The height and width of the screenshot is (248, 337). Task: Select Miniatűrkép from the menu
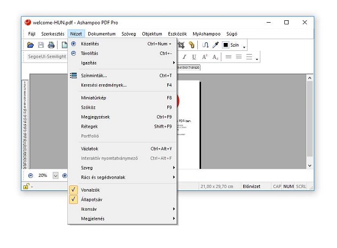coord(123,98)
